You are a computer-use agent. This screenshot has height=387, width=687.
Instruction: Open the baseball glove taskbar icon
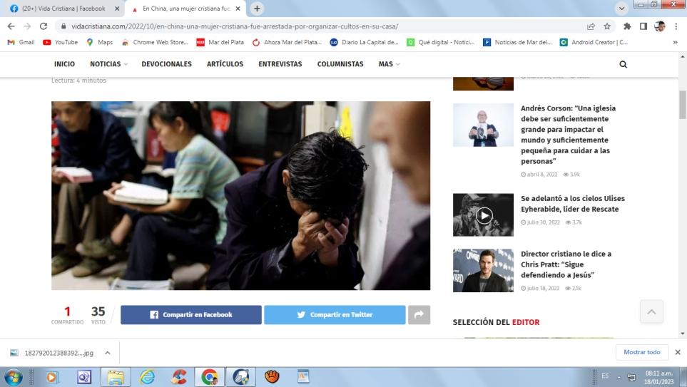272,376
